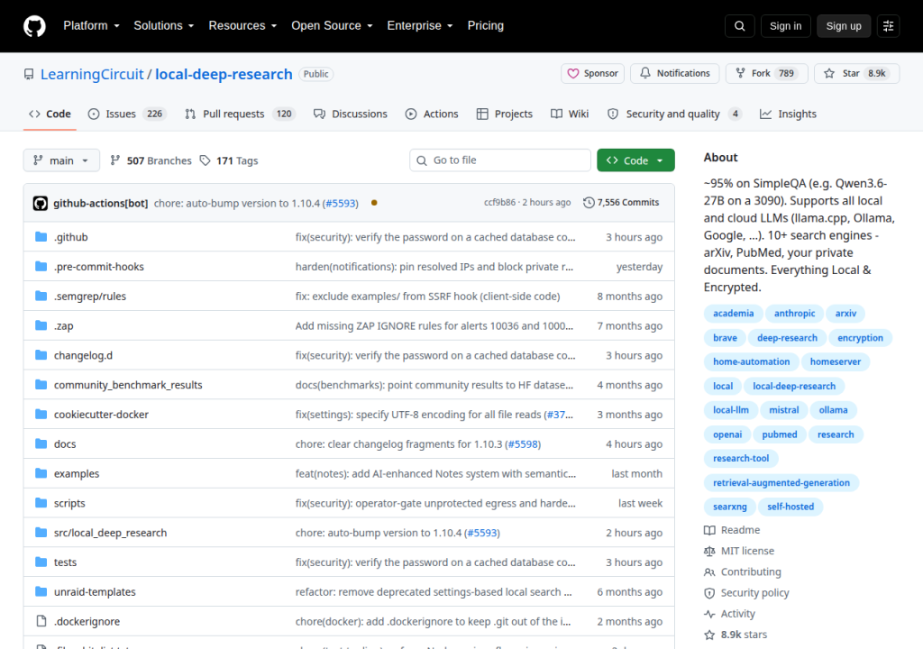The width and height of the screenshot is (923, 649).
Task: Switch to the Pull requests tab
Action: [x=240, y=114]
